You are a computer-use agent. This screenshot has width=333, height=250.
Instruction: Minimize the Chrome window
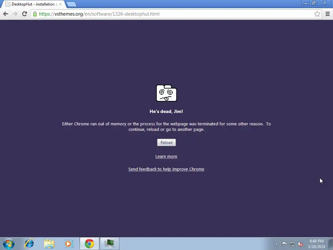click(x=306, y=3)
